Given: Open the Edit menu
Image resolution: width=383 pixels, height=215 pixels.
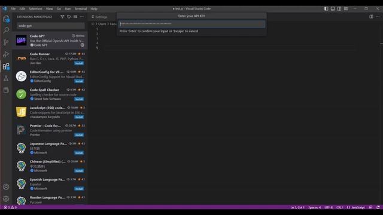Looking at the screenshot, I should 22,8.
